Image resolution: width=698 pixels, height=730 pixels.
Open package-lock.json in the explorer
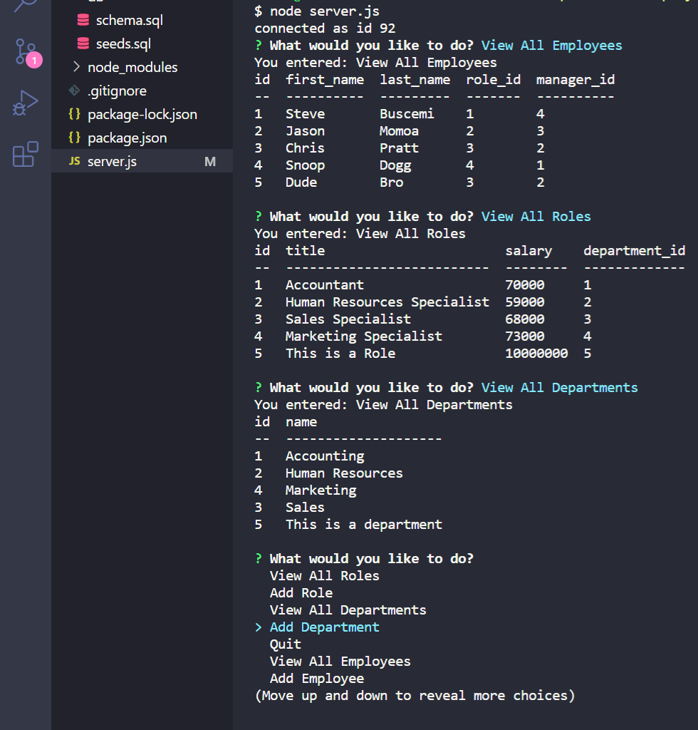point(142,115)
